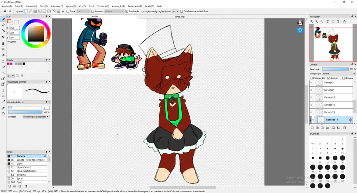Open the Correção value dropdown showing 11

tap(175, 11)
